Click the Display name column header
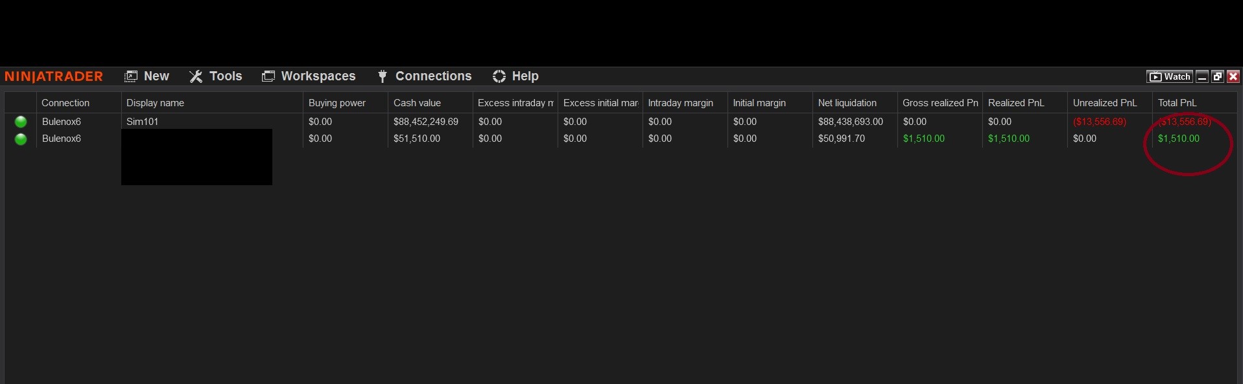The height and width of the screenshot is (384, 1243). pos(155,103)
